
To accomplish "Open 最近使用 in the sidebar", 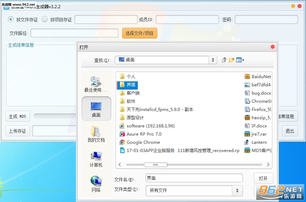I will pyautogui.click(x=96, y=84).
